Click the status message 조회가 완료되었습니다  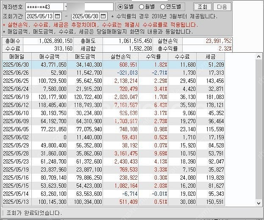click(x=34, y=213)
